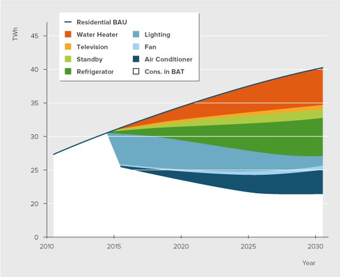Click the orange Water Heater legend swatch
Image resolution: width=340 pixels, height=277 pixels.
coord(68,35)
